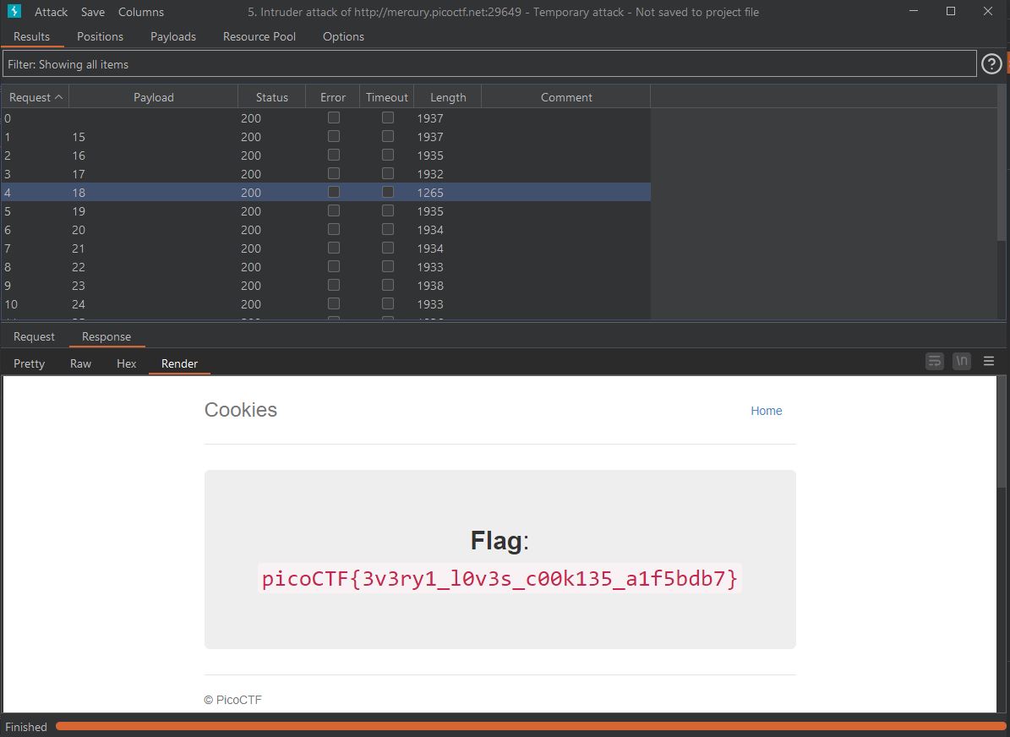The width and height of the screenshot is (1010, 737).
Task: Click the results table vertical scrollbar
Action: coord(1002,162)
